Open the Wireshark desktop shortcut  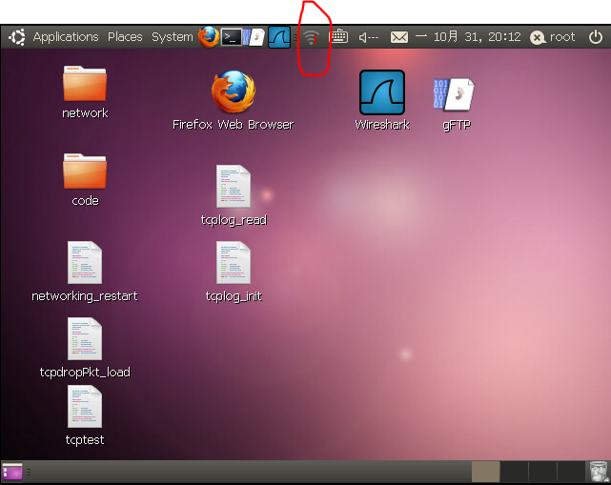pyautogui.click(x=381, y=93)
